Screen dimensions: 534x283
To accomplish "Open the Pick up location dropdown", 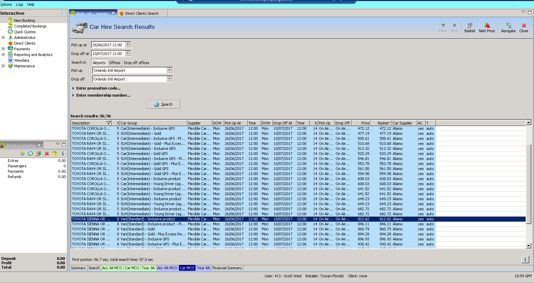I will click(x=170, y=70).
